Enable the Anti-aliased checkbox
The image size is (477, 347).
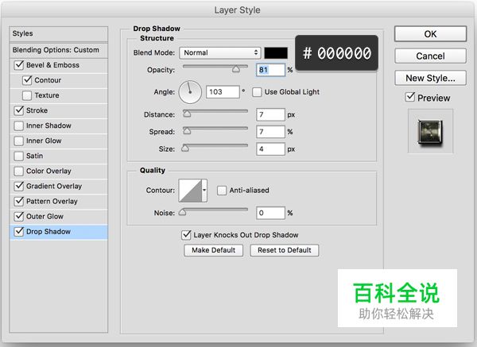point(222,191)
